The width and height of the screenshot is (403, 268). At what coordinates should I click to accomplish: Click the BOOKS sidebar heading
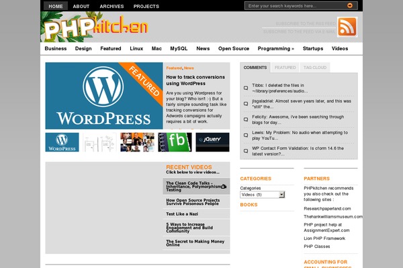pyautogui.click(x=249, y=204)
